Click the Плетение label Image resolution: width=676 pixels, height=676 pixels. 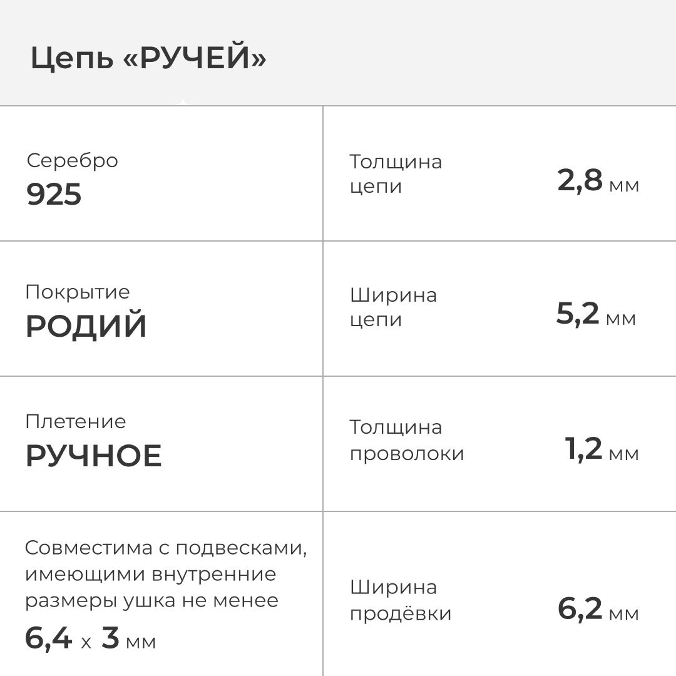(x=76, y=422)
